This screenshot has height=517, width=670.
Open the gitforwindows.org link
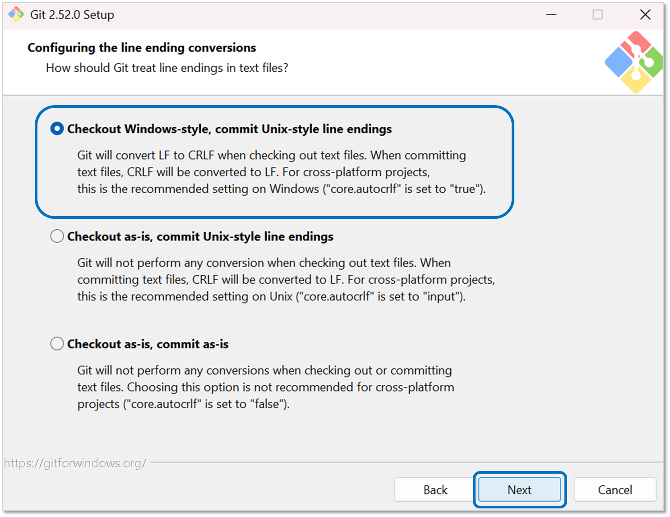point(75,463)
